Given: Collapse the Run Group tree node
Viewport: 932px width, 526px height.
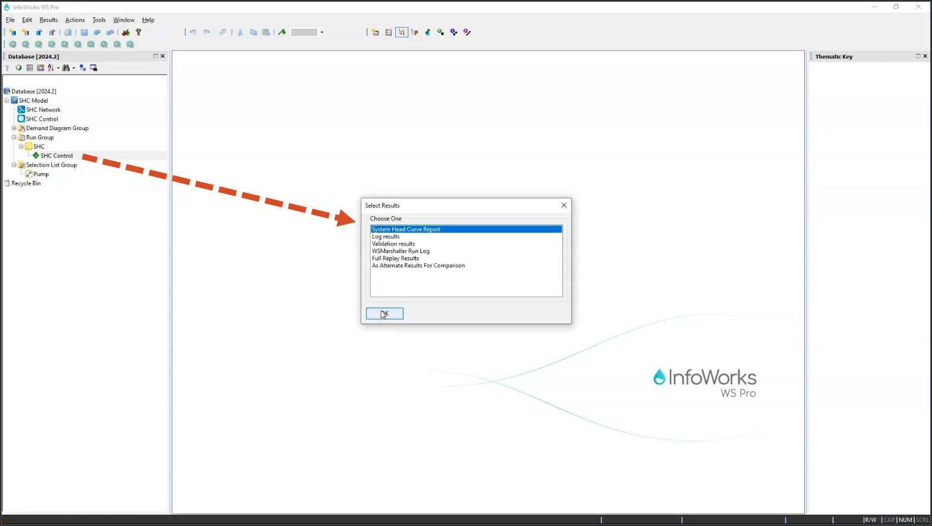Looking at the screenshot, I should pyautogui.click(x=14, y=137).
